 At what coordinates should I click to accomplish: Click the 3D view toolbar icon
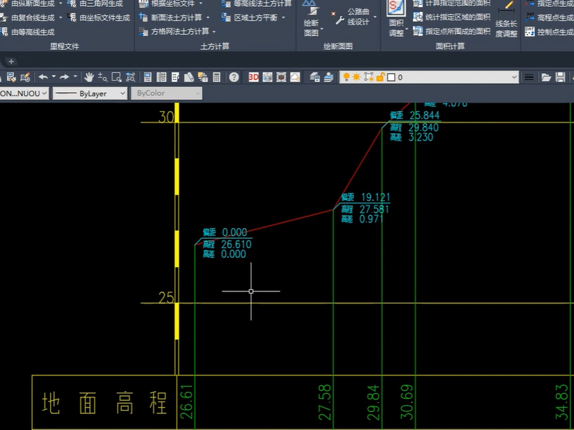253,76
